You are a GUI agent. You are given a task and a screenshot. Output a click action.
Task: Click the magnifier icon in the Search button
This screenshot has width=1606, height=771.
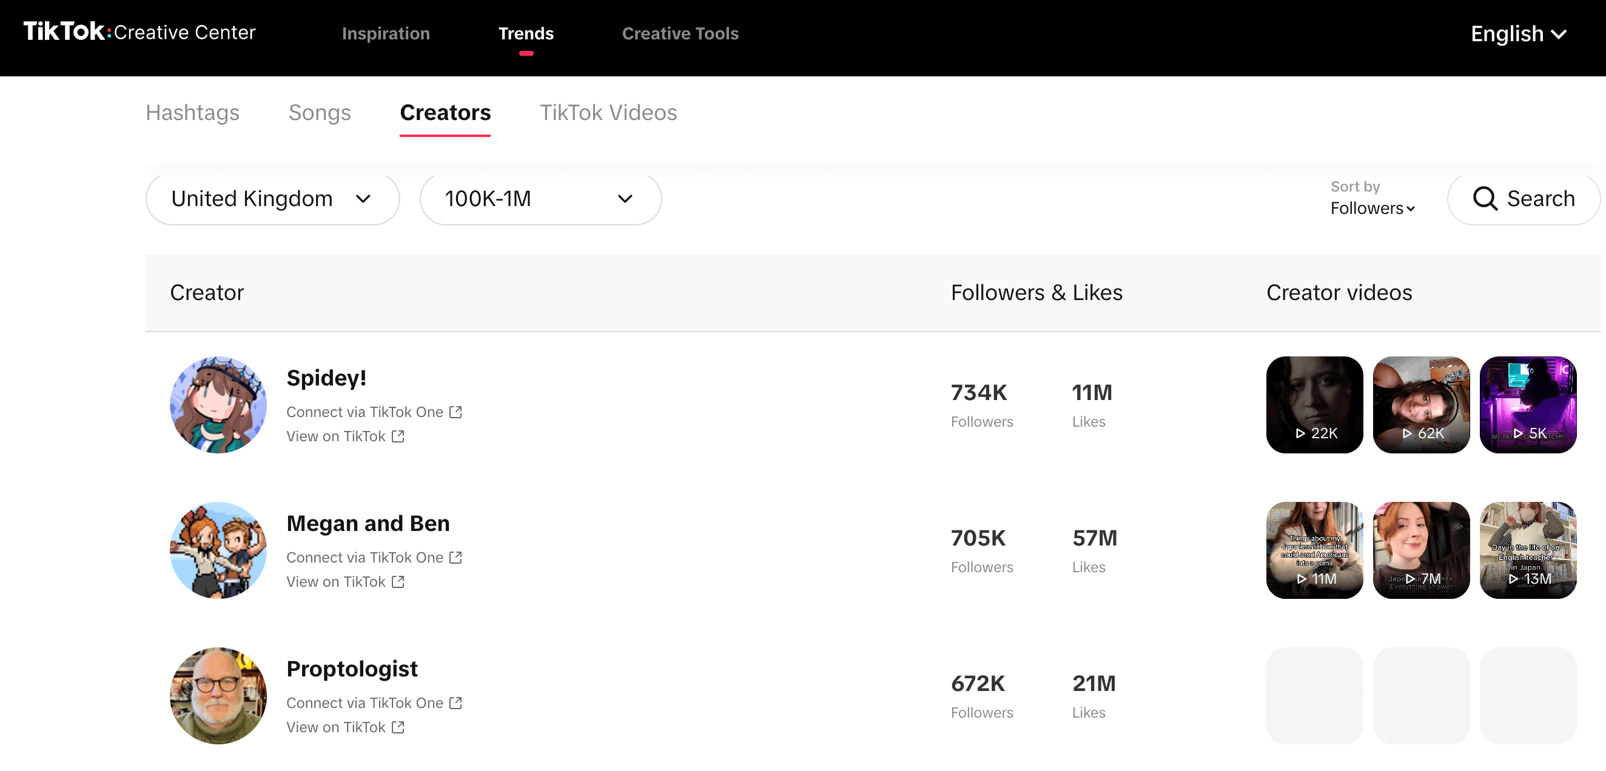tap(1486, 198)
